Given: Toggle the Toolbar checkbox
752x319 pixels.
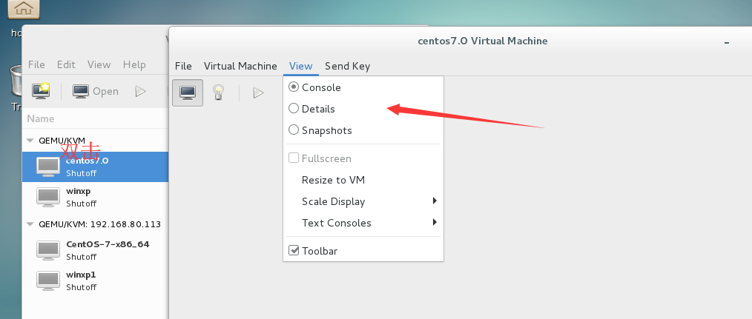Looking at the screenshot, I should coord(294,250).
